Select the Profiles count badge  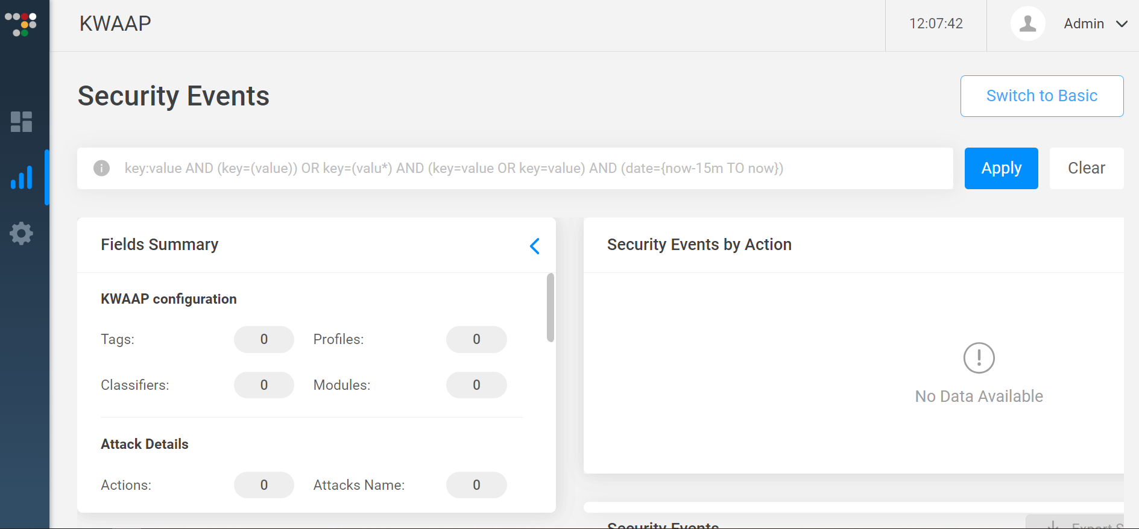click(x=476, y=339)
